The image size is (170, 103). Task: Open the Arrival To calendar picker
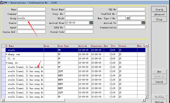point(143,23)
